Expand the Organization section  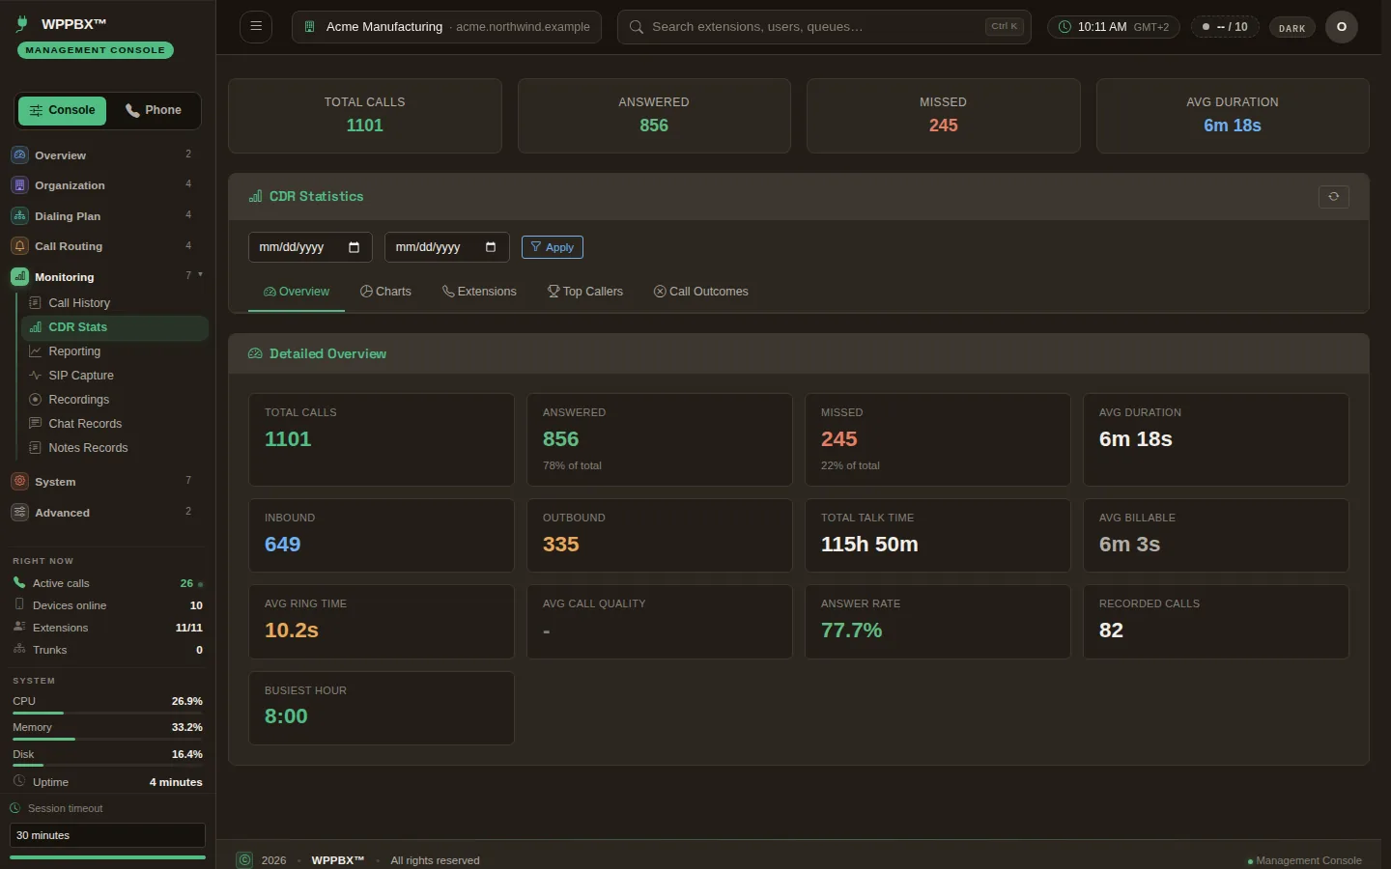click(x=108, y=185)
